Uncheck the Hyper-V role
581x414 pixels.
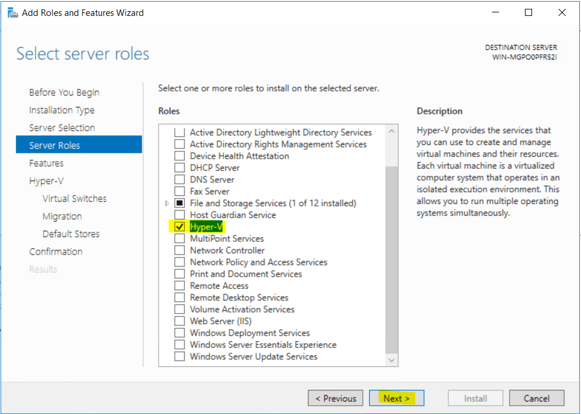pyautogui.click(x=179, y=226)
